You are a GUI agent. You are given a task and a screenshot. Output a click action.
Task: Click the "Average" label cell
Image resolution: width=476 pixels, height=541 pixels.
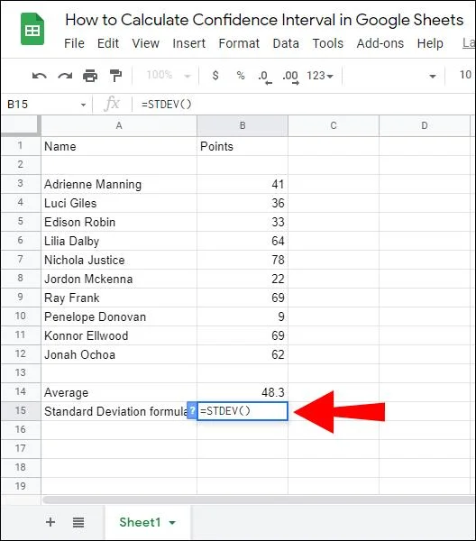[119, 392]
